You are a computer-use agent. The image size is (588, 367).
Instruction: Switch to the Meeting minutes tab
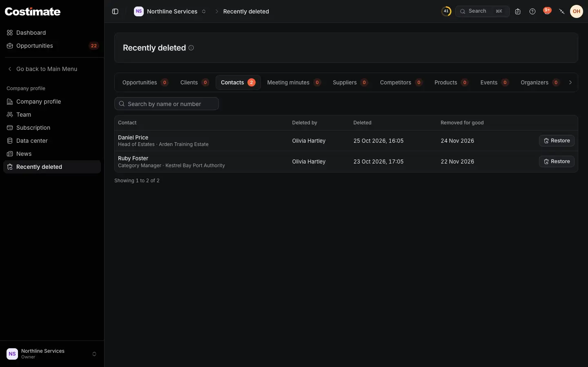tap(294, 82)
